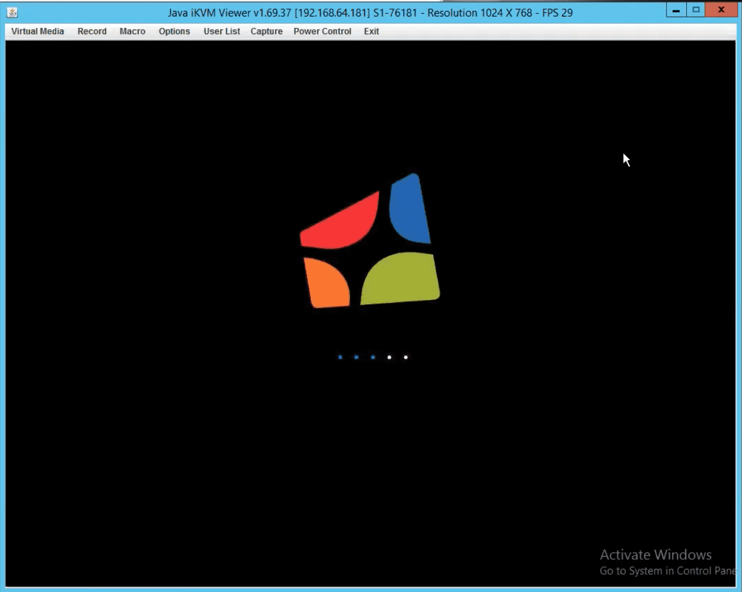Open the Macro menu

132,31
